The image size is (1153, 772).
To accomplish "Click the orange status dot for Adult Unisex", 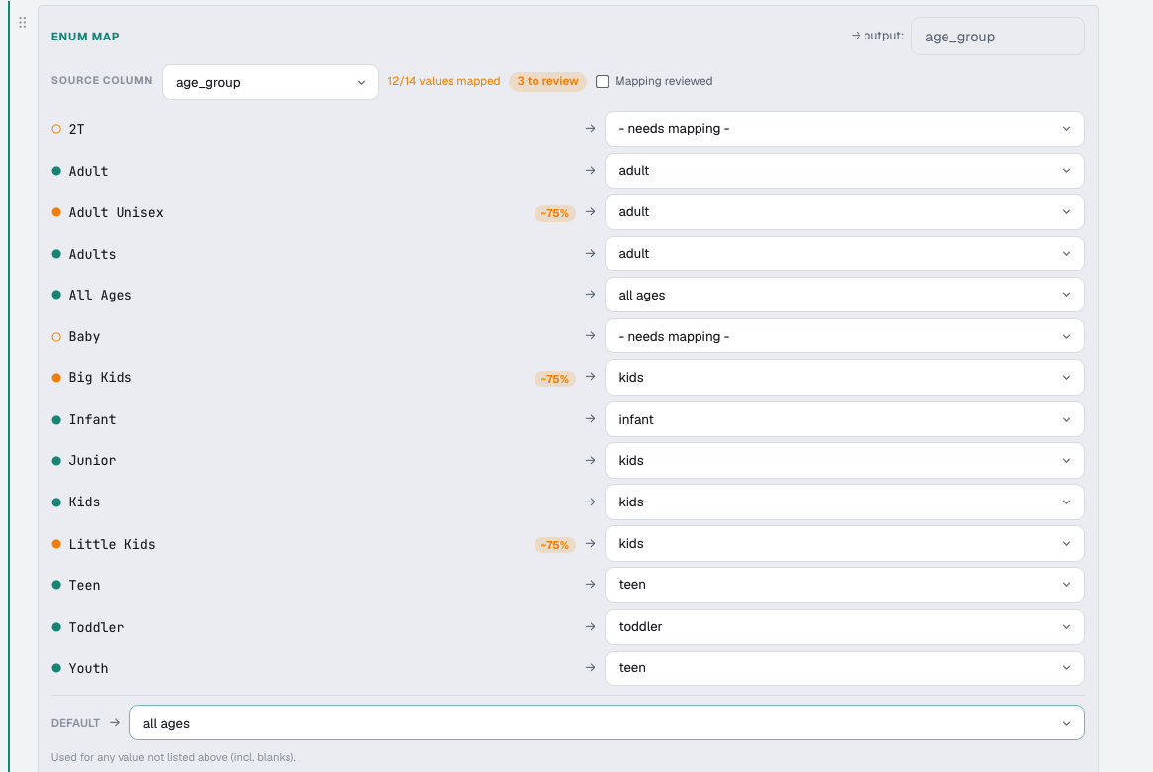I will (56, 212).
